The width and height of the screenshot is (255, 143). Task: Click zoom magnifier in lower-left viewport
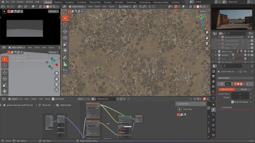point(57,73)
